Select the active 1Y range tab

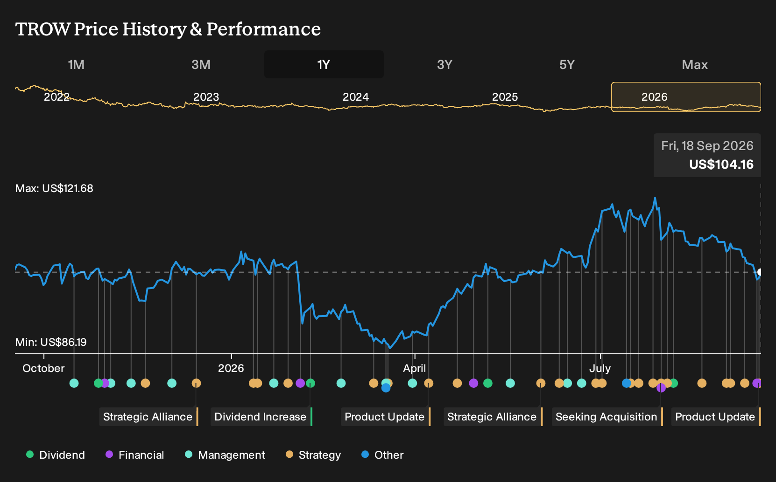point(324,65)
